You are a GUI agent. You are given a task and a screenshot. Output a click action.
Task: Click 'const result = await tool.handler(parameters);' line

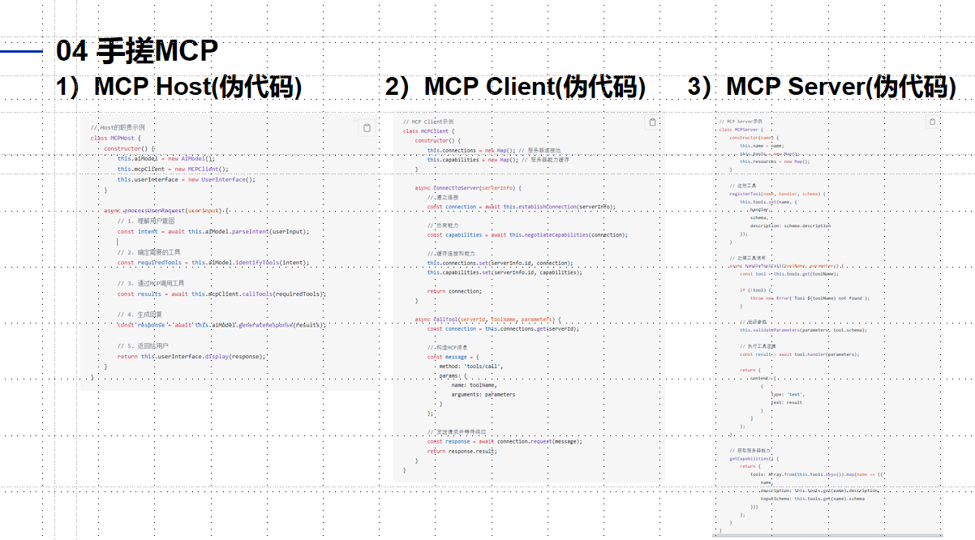tap(799, 354)
